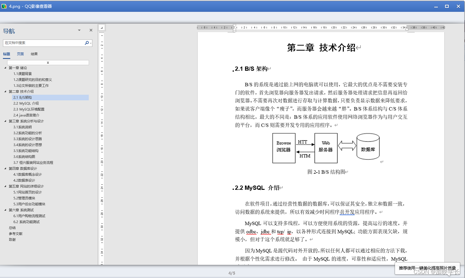Screen dimensions: 465x278
Task: Collapse the 第一章 绪论 tree node
Action: [5, 68]
